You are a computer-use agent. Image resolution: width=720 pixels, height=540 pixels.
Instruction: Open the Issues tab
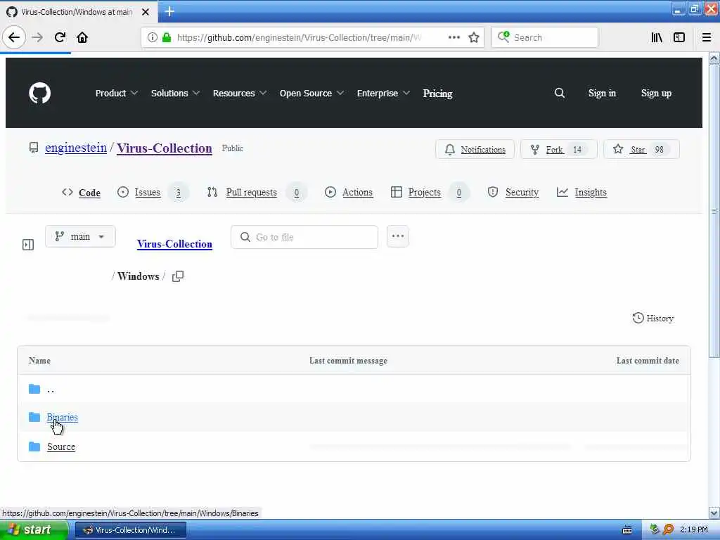pos(153,193)
